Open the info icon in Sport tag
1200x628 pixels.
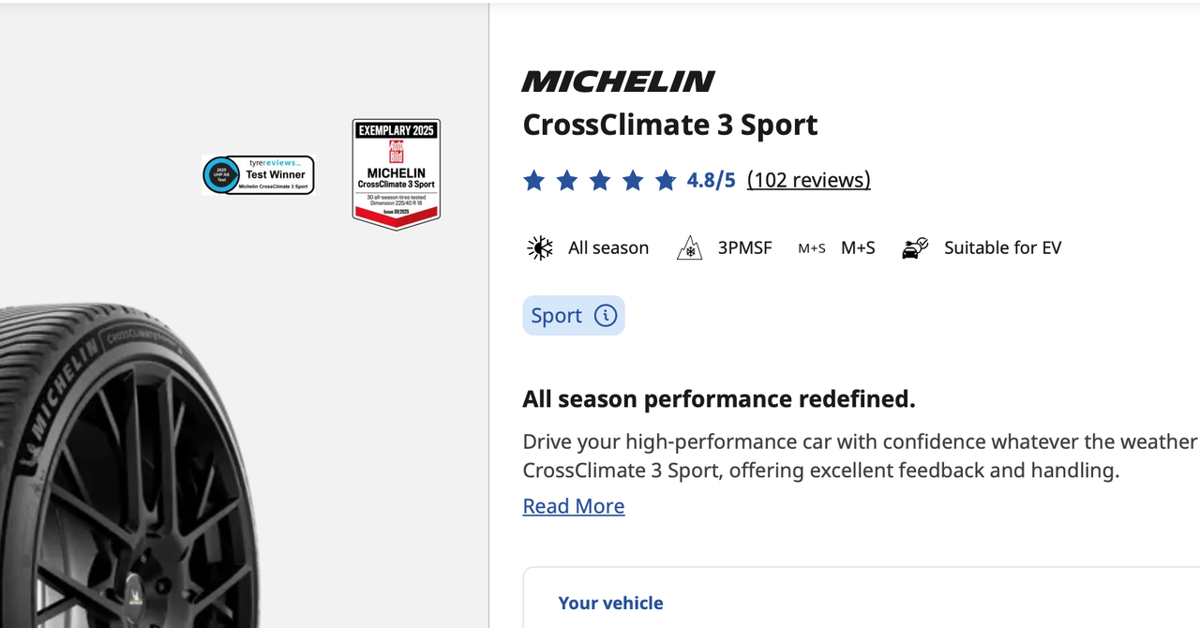pyautogui.click(x=606, y=316)
